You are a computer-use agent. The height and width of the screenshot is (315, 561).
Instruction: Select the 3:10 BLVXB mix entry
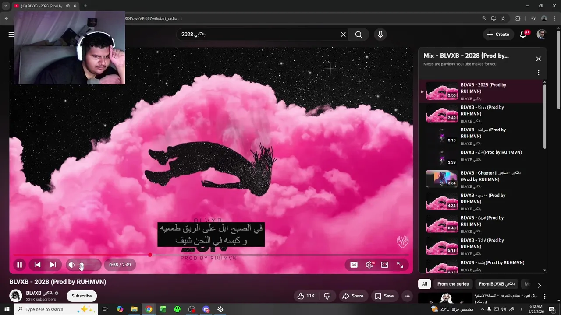pos(481,136)
